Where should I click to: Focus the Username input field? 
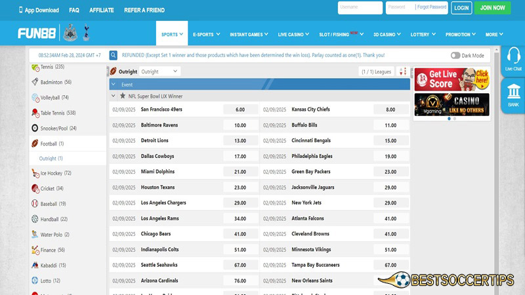tap(360, 8)
